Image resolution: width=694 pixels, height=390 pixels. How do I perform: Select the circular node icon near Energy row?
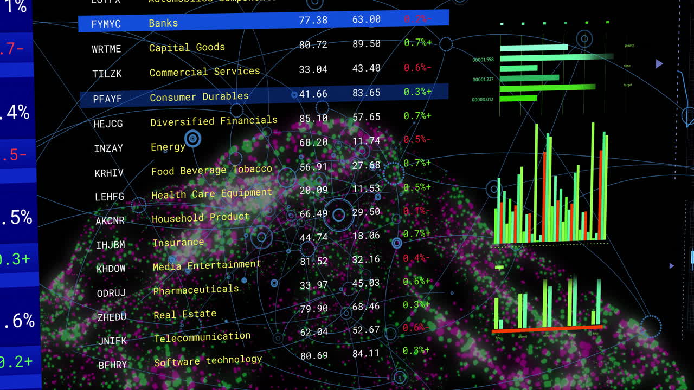192,139
